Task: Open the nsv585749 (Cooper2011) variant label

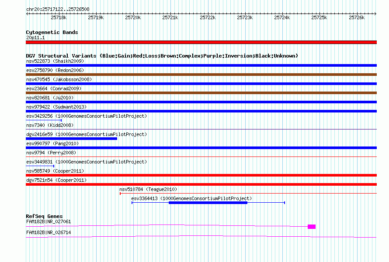Action: [55, 171]
